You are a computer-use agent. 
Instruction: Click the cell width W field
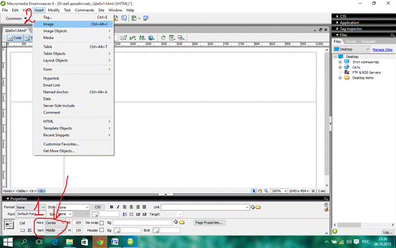click(77, 222)
